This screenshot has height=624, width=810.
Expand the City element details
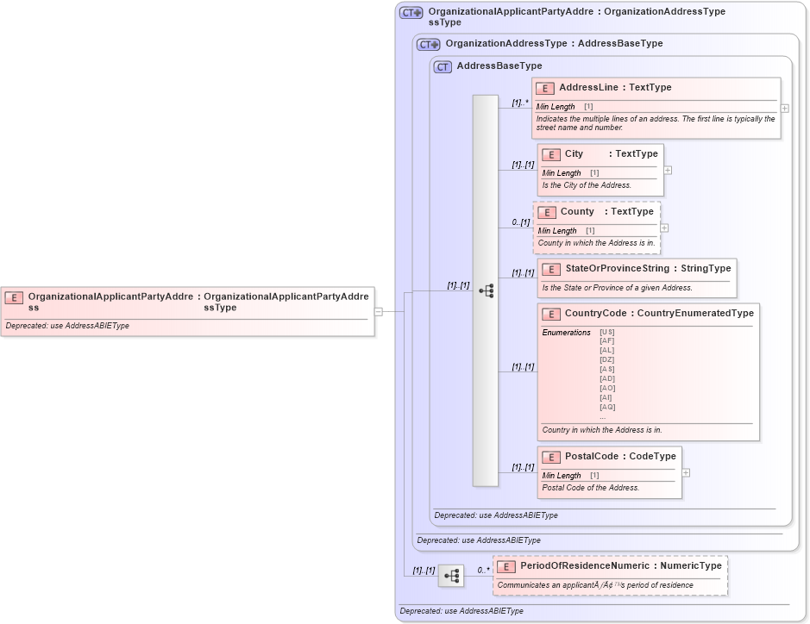pos(669,170)
